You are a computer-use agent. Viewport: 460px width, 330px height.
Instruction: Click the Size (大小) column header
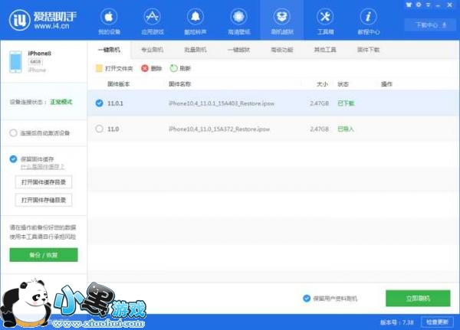[x=322, y=84]
